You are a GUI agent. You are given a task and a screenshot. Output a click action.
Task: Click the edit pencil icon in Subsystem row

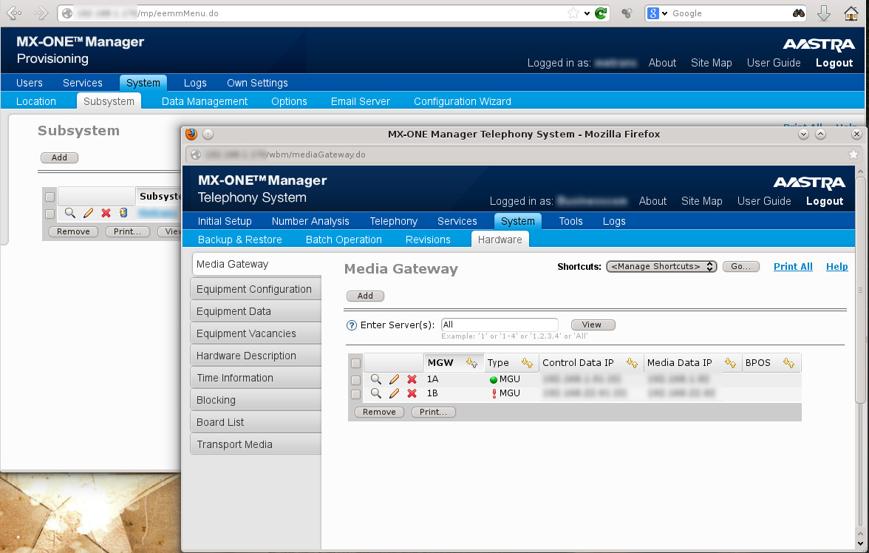click(x=88, y=213)
